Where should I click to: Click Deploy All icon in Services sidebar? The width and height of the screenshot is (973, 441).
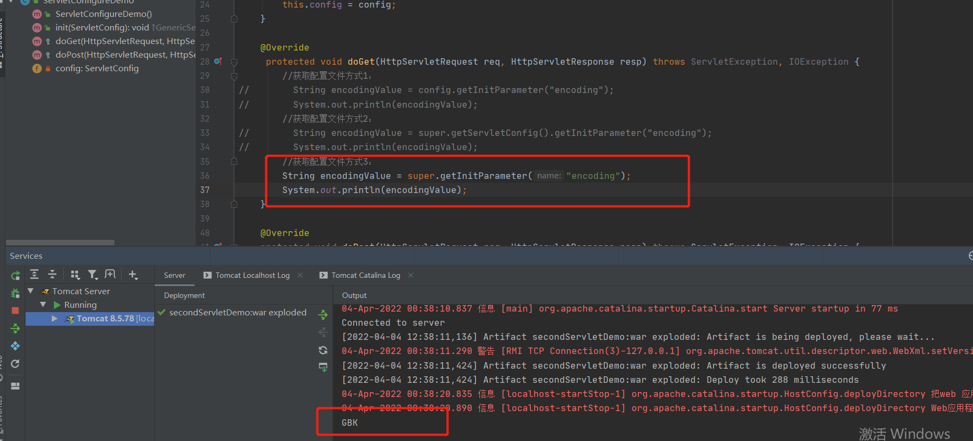pos(15,328)
